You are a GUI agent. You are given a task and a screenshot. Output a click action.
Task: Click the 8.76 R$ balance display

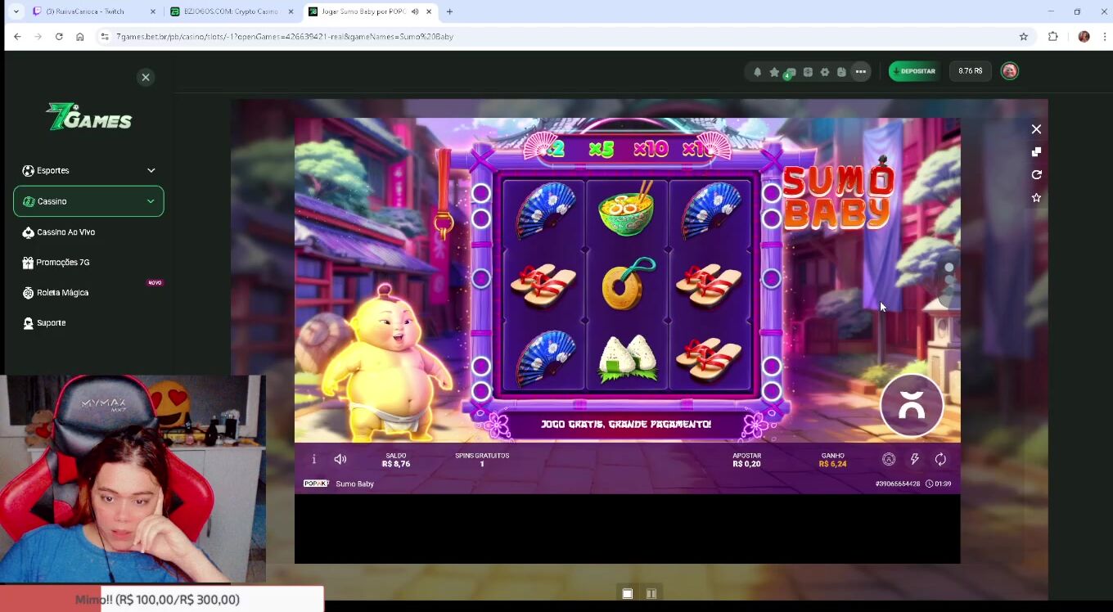click(971, 71)
